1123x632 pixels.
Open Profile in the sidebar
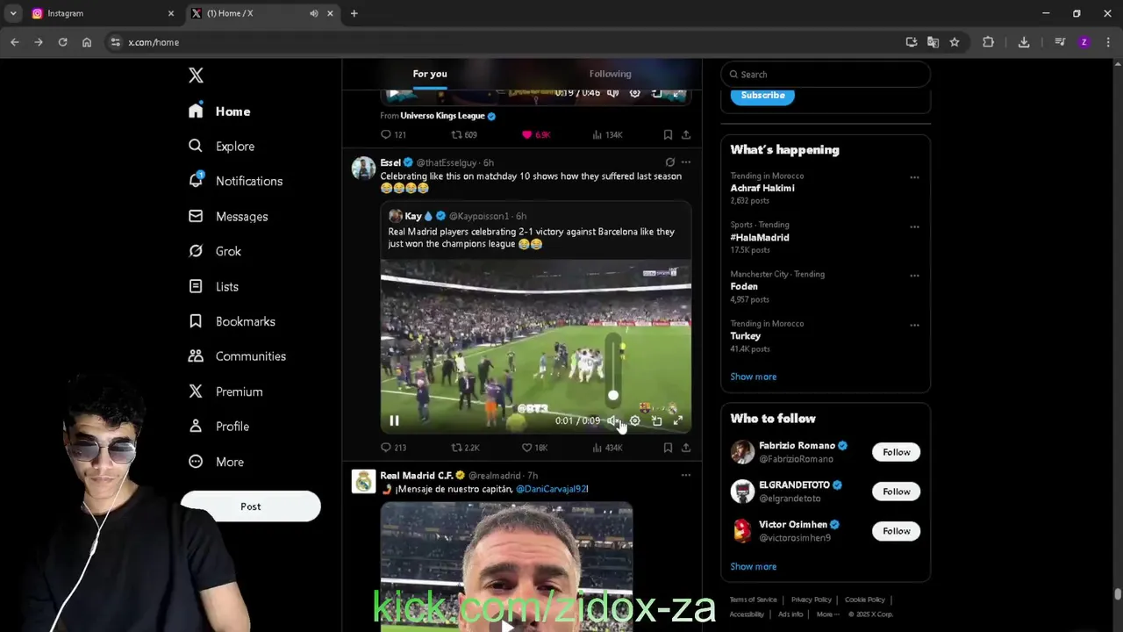click(219, 427)
